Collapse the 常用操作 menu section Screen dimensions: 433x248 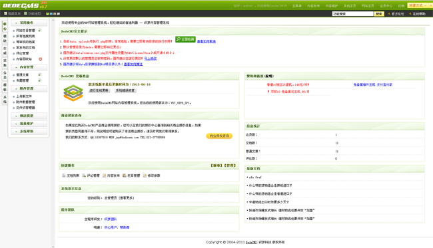(29, 23)
